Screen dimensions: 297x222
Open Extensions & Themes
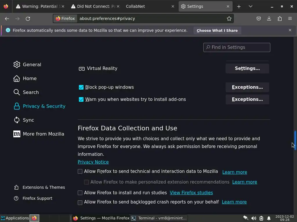pyautogui.click(x=39, y=187)
